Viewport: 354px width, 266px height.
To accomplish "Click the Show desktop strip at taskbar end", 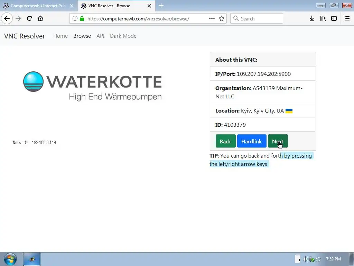I will 352,259.
